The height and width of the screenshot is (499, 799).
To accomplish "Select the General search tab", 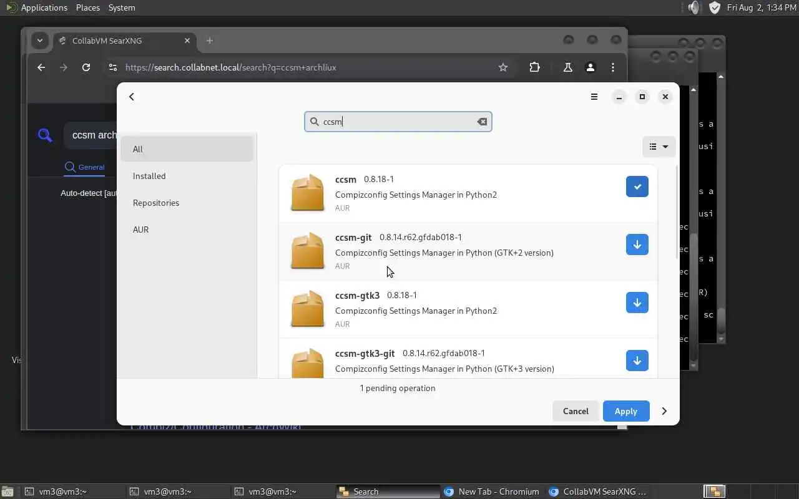I will point(85,167).
